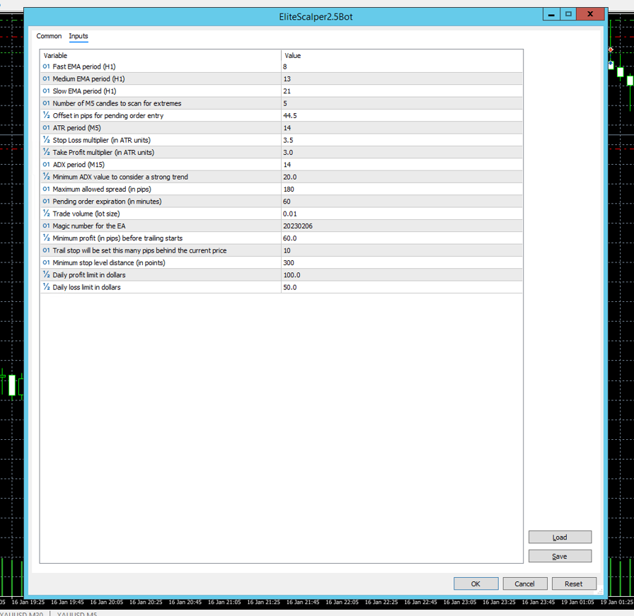The height and width of the screenshot is (616, 634).
Task: Click icon beside Number of M5 candles
Action: coord(46,103)
